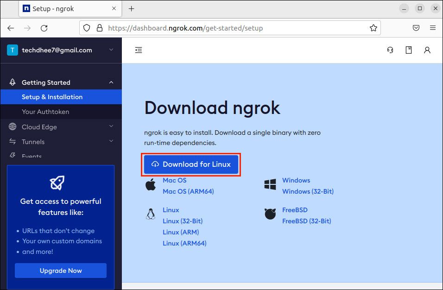Click the forward navigation arrow

pos(27,28)
